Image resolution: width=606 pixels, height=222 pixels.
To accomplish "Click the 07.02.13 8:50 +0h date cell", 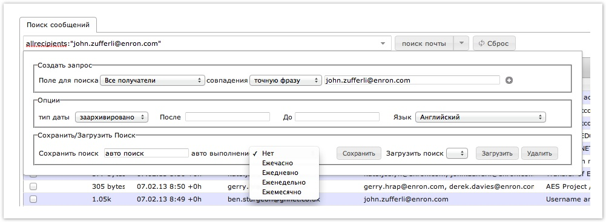I will point(170,186).
